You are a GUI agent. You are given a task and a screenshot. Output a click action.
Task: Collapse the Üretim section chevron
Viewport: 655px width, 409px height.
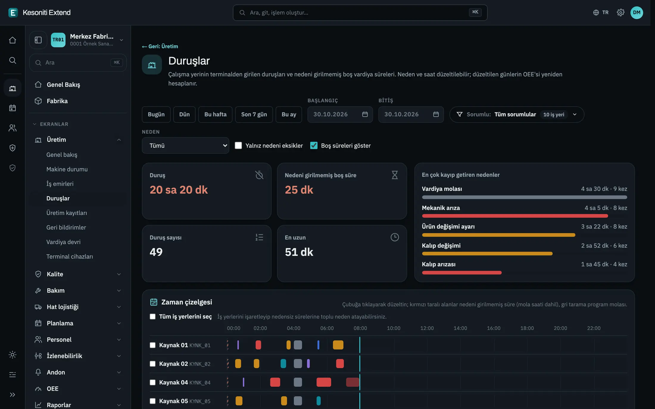(119, 140)
